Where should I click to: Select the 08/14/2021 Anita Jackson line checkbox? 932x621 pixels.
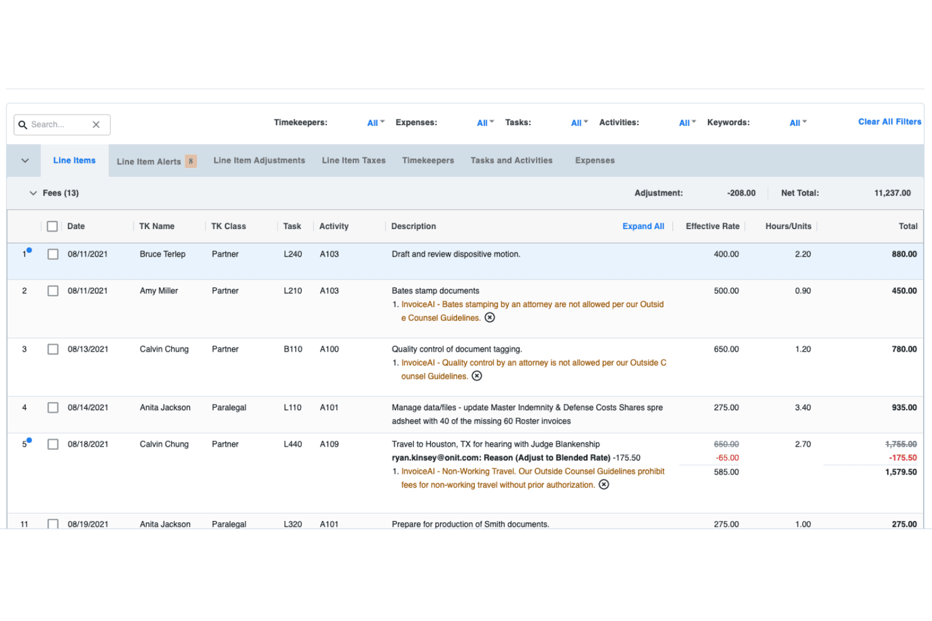53,408
